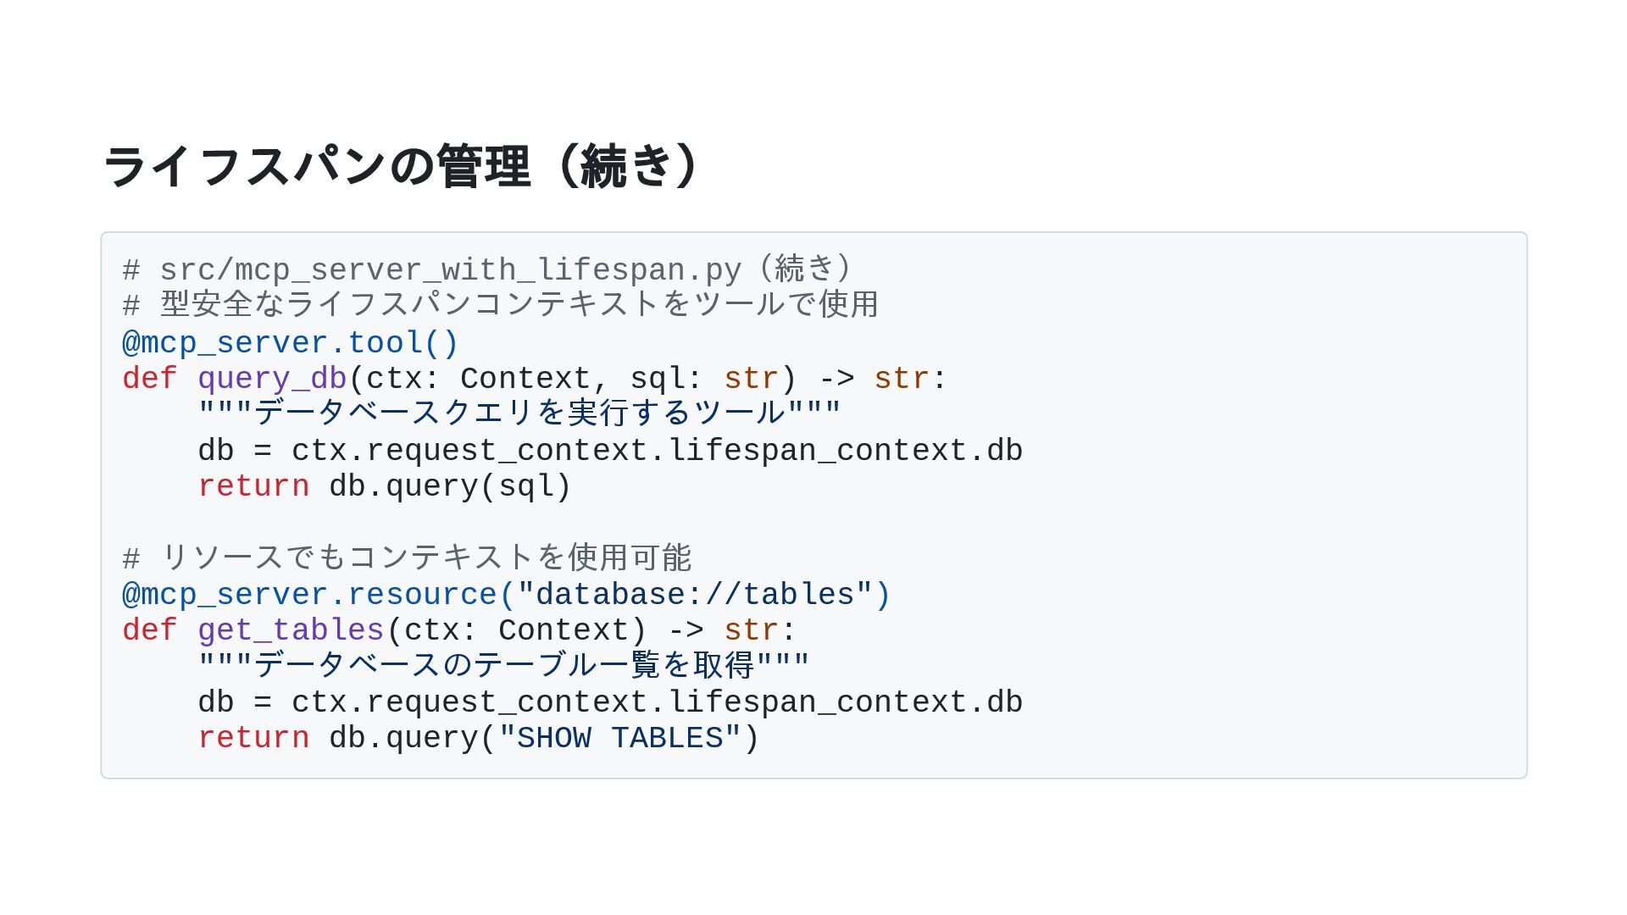Click the sql parameter in query_db's signature
The height and width of the screenshot is (915, 1627).
coord(657,379)
